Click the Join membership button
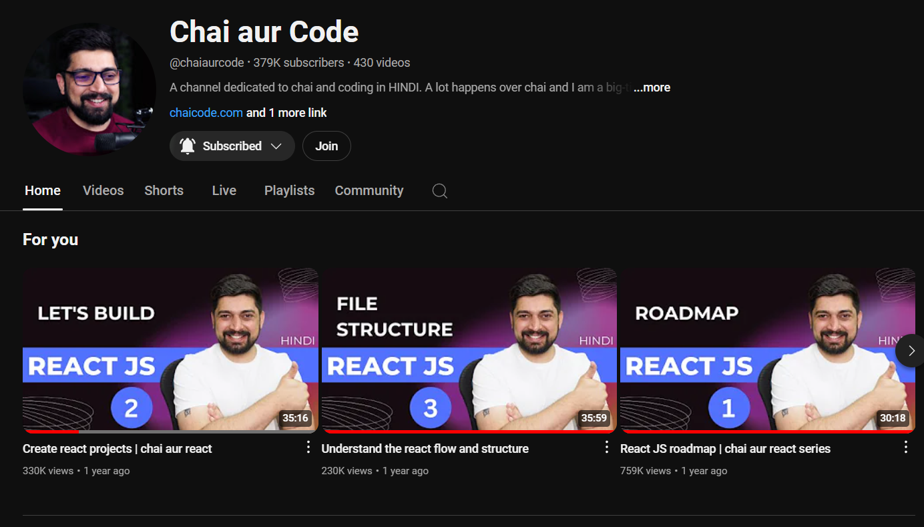Screen dimensions: 924x527 coord(326,146)
